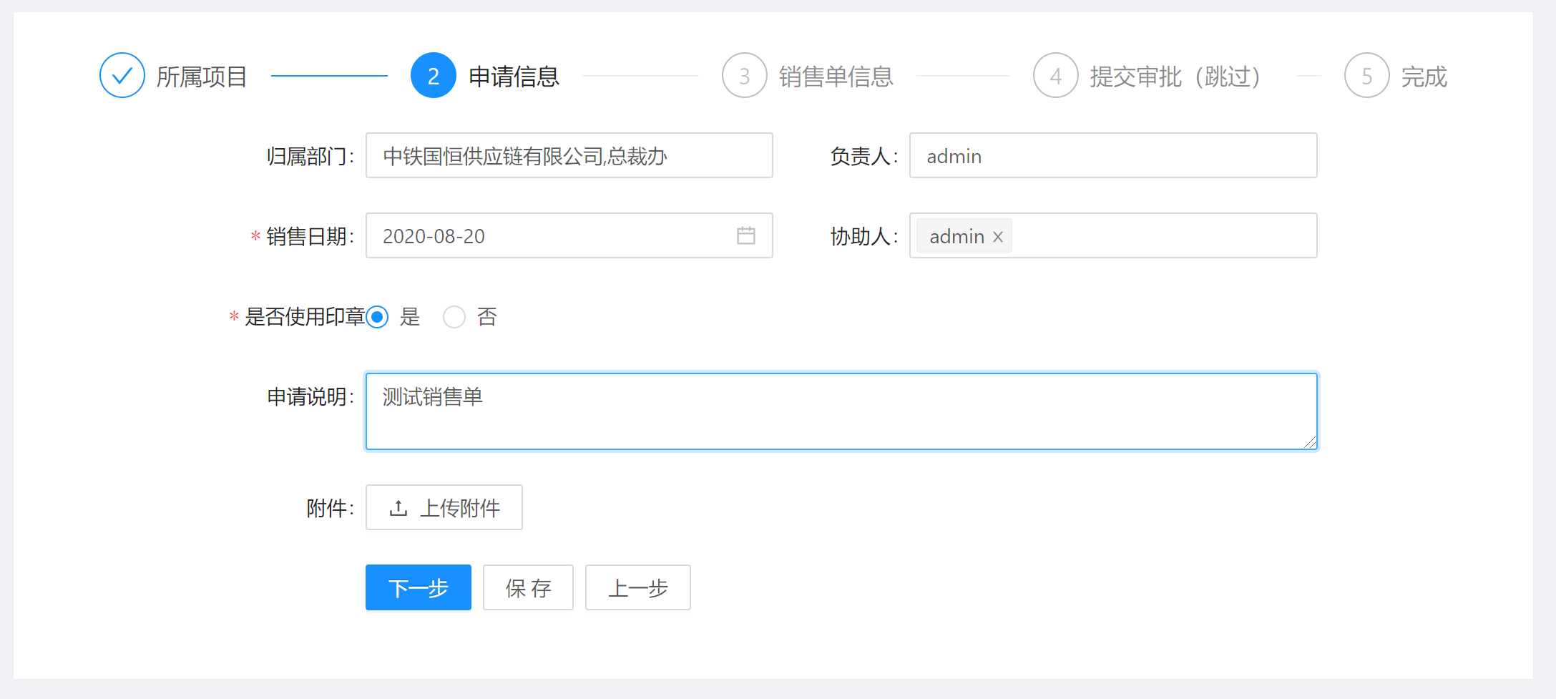Click the textarea resize handle
Image resolution: width=1556 pixels, height=699 pixels.
click(x=1309, y=443)
